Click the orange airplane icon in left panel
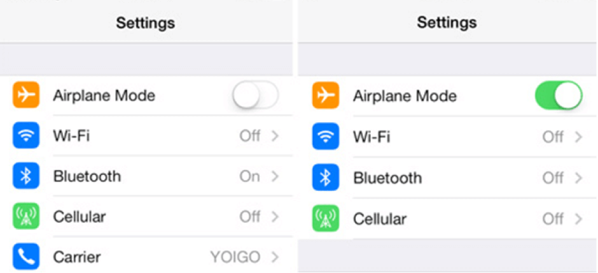This screenshot has width=598, height=273. 25,95
